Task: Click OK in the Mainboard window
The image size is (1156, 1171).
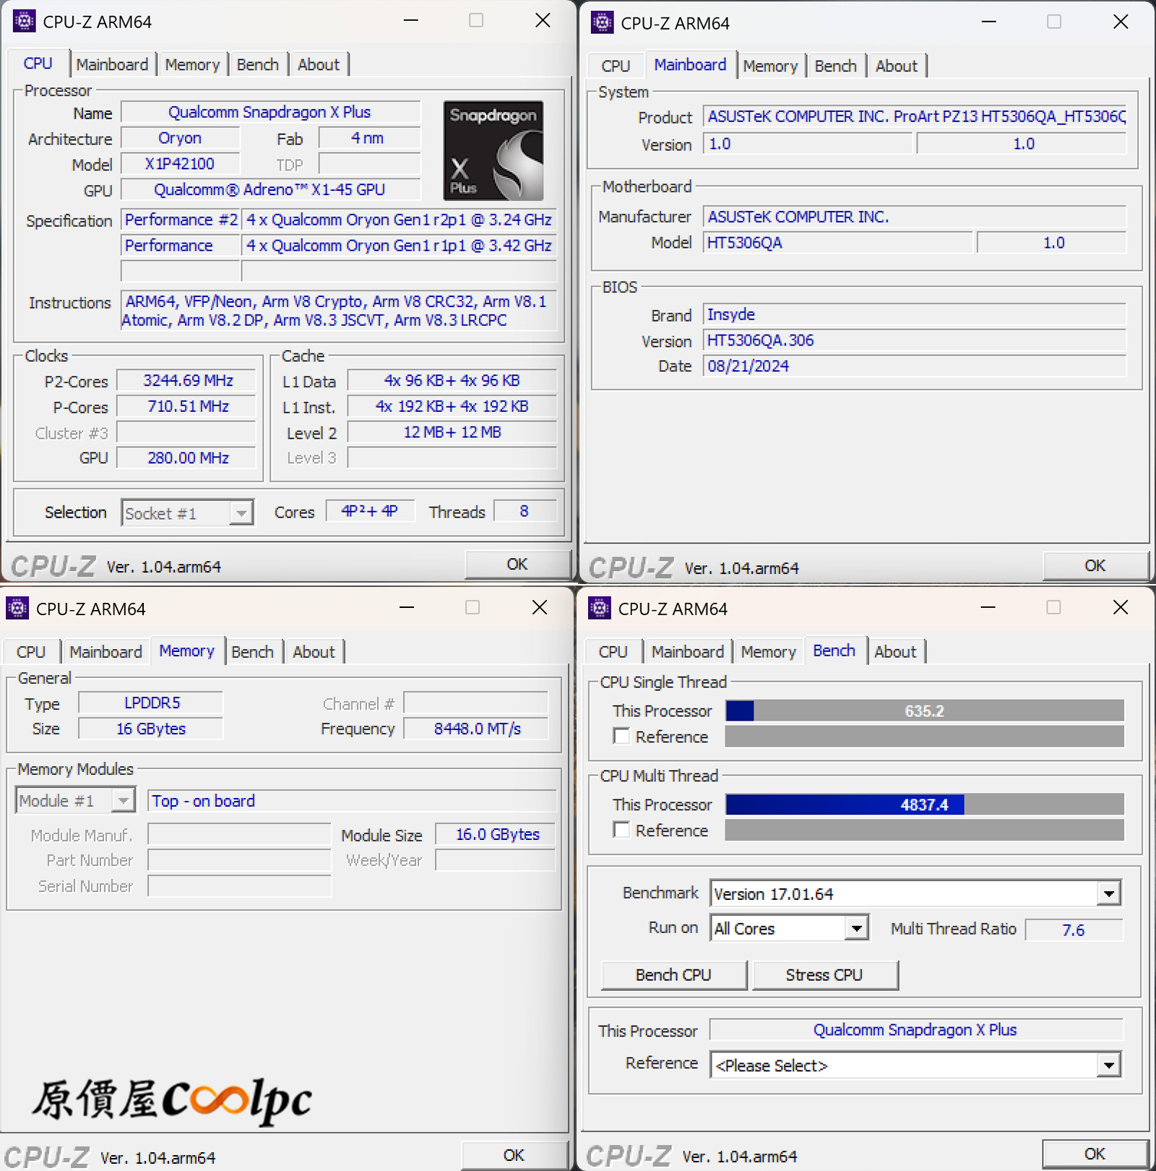Action: pos(1095,565)
